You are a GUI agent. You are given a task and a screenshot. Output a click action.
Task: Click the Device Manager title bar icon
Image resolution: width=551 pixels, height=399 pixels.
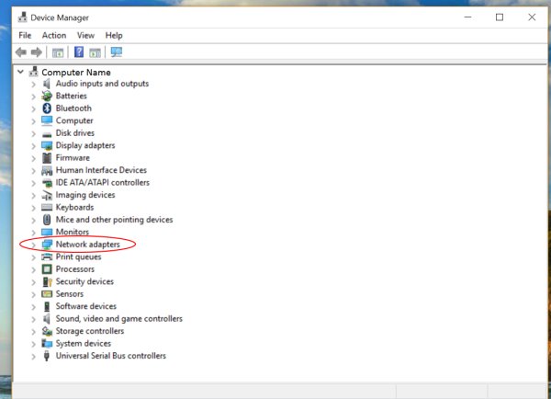[22, 17]
